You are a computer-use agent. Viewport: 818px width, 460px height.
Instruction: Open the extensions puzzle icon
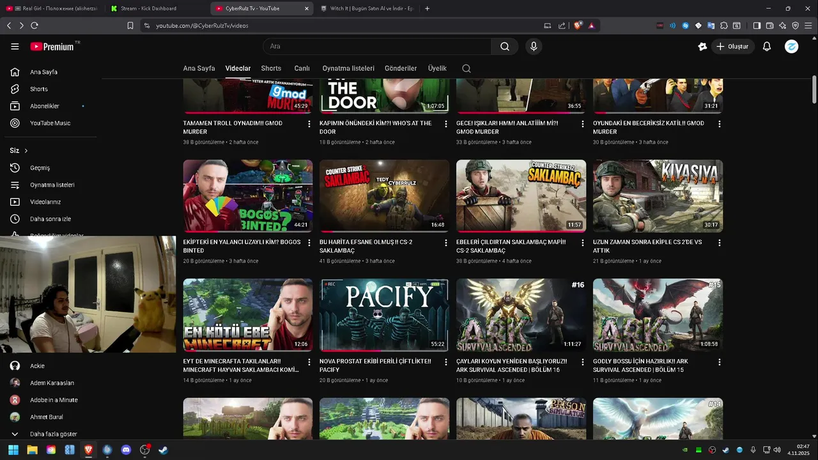tap(724, 26)
